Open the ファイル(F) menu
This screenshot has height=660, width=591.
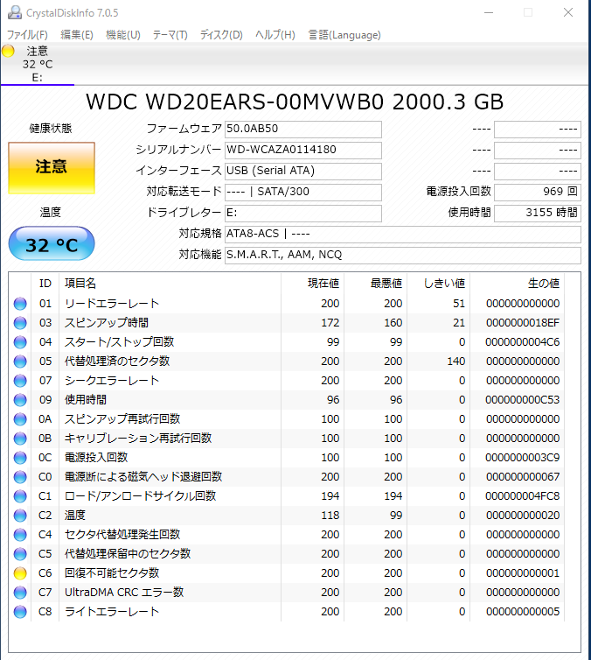pos(27,34)
